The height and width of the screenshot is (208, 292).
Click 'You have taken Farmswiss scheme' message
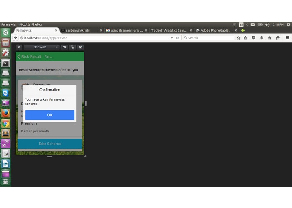45,101
